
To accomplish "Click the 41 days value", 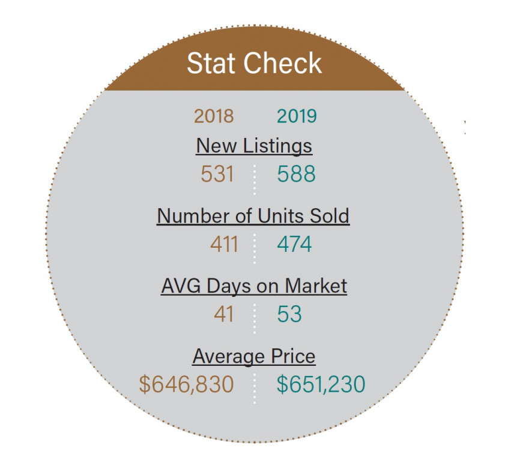I will (x=223, y=314).
